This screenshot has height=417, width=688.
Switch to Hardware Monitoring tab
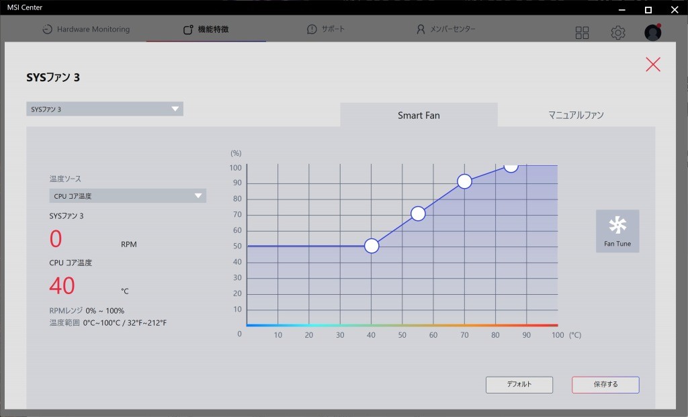[86, 30]
